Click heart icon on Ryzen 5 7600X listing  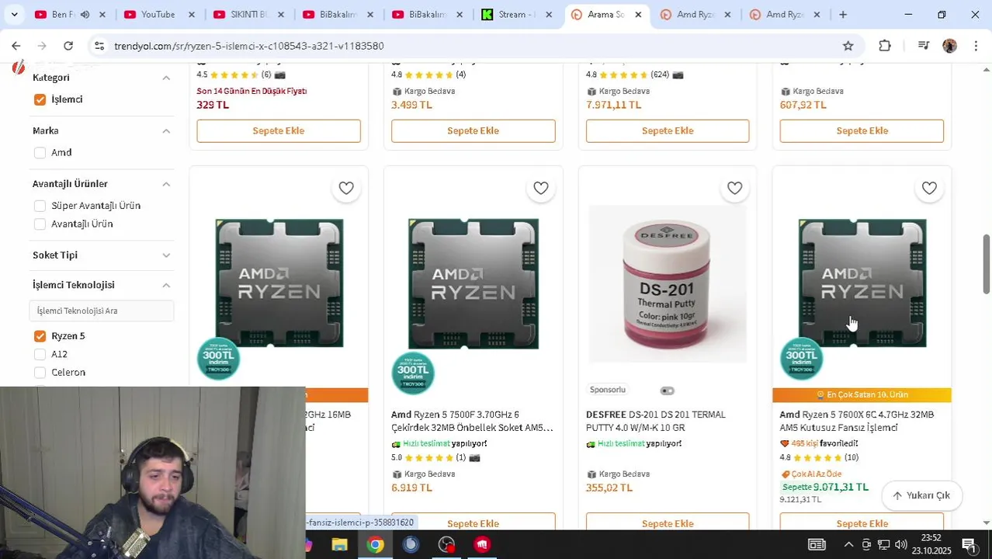[929, 188]
